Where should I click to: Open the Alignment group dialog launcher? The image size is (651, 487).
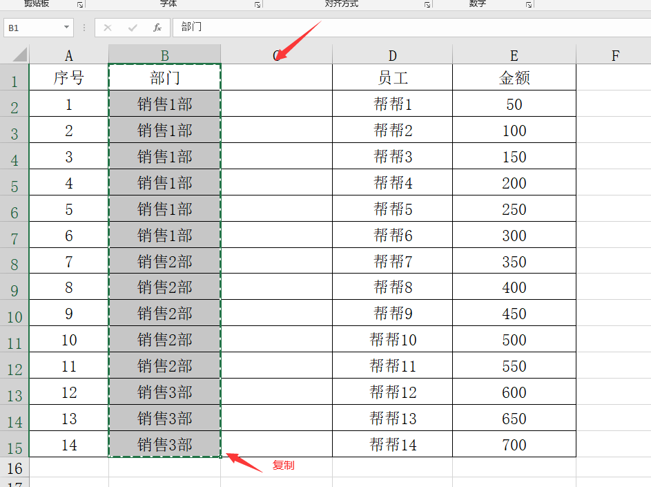pyautogui.click(x=427, y=5)
